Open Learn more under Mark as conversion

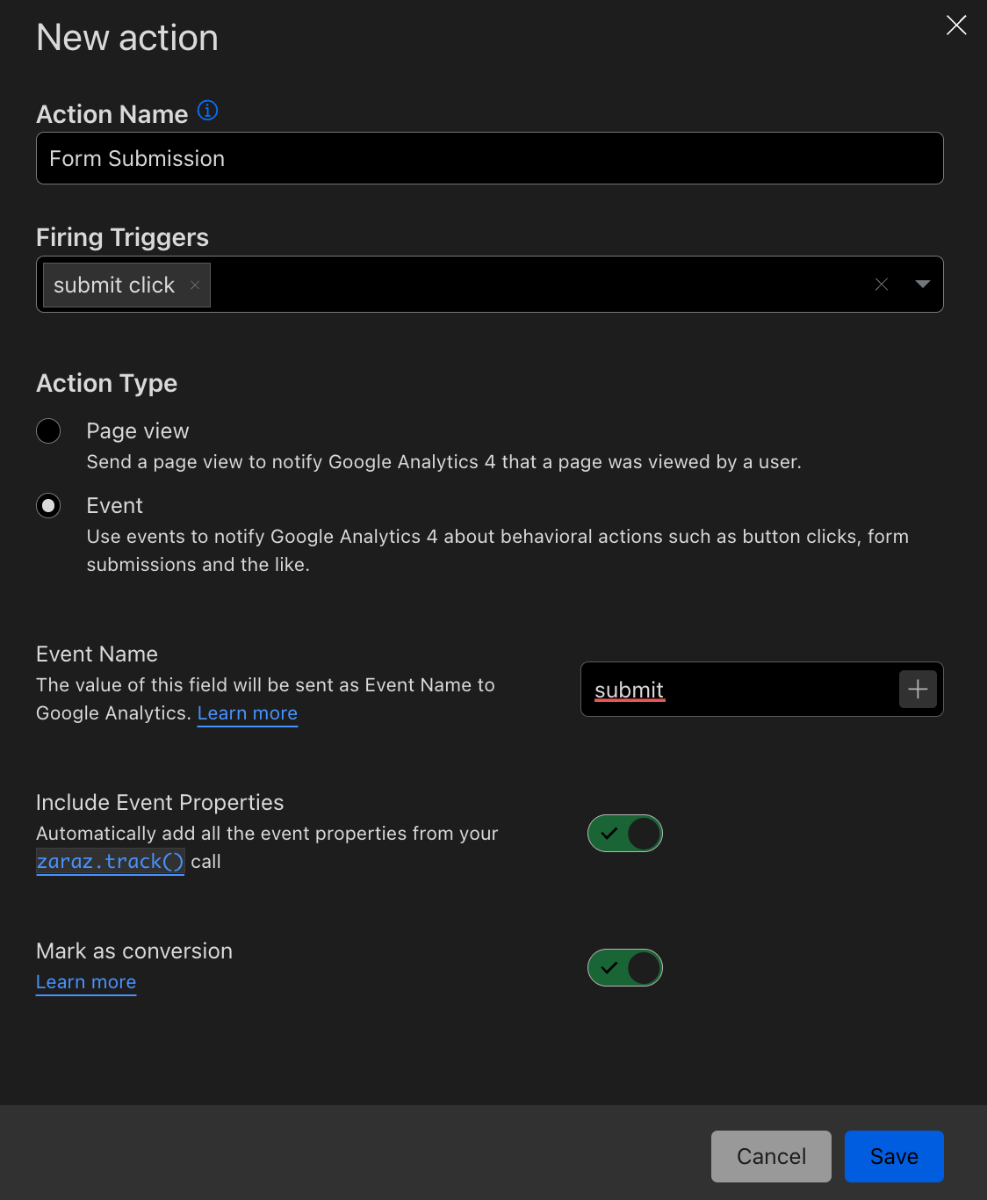pyautogui.click(x=86, y=982)
